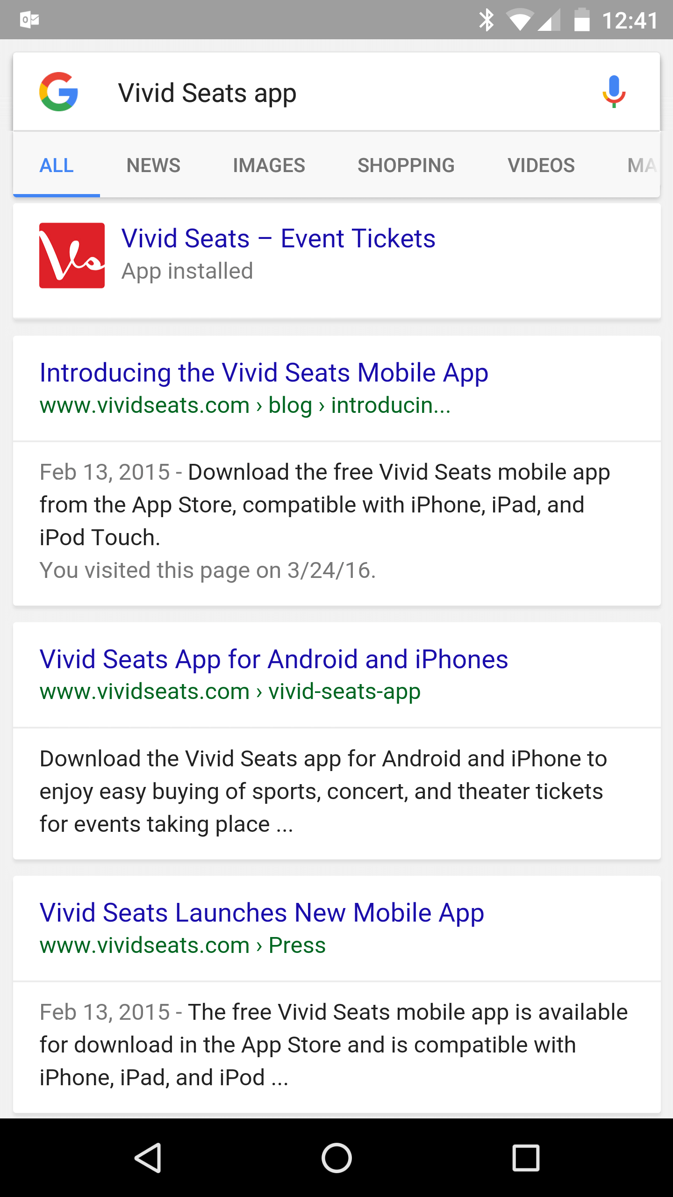Select the All results tab
Viewport: 673px width, 1197px height.
click(57, 166)
